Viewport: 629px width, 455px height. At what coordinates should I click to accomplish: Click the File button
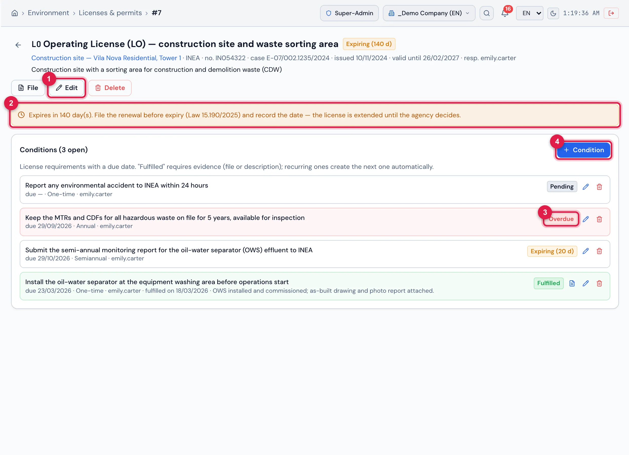tap(28, 88)
